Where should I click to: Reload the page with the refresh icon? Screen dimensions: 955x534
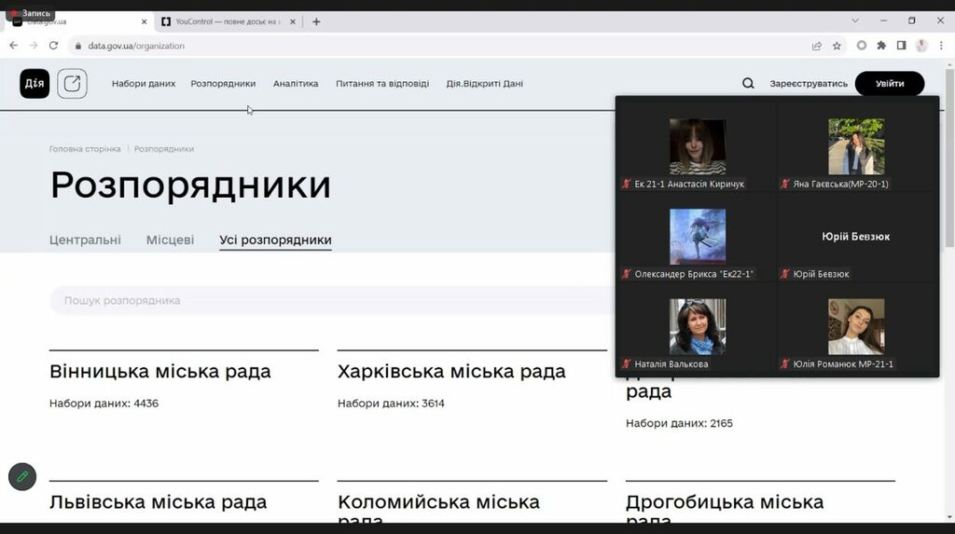click(x=53, y=46)
